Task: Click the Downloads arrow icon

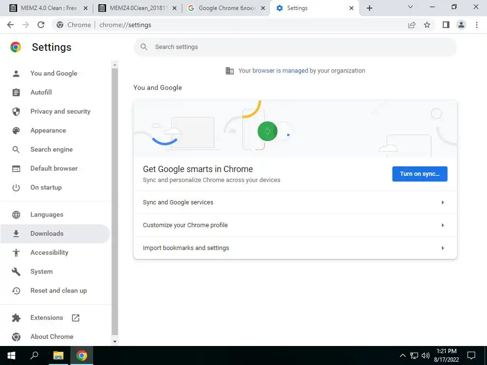Action: (16, 234)
